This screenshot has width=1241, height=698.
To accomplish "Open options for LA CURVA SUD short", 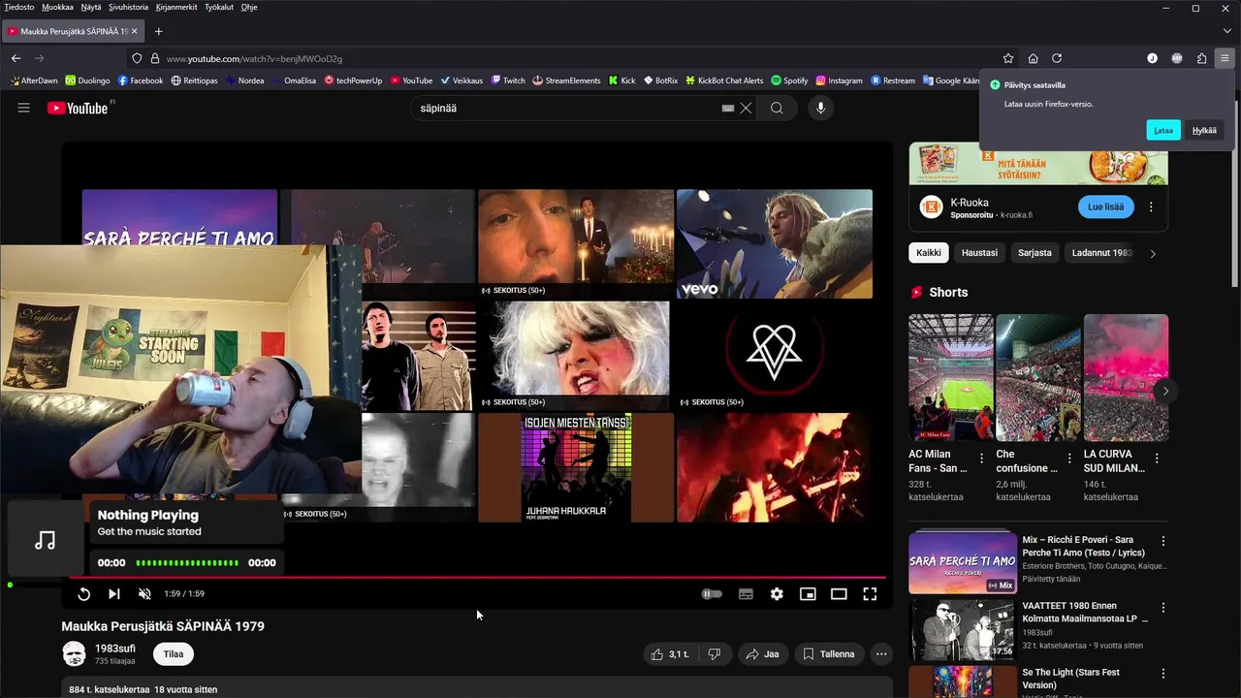I will tap(1157, 459).
